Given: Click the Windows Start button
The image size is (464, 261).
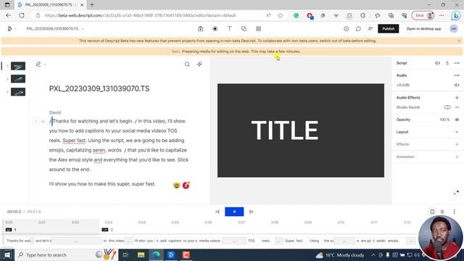Looking at the screenshot, I should coord(7,254).
